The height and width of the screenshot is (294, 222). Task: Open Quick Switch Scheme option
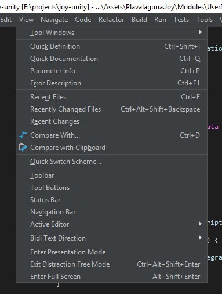[111, 162]
